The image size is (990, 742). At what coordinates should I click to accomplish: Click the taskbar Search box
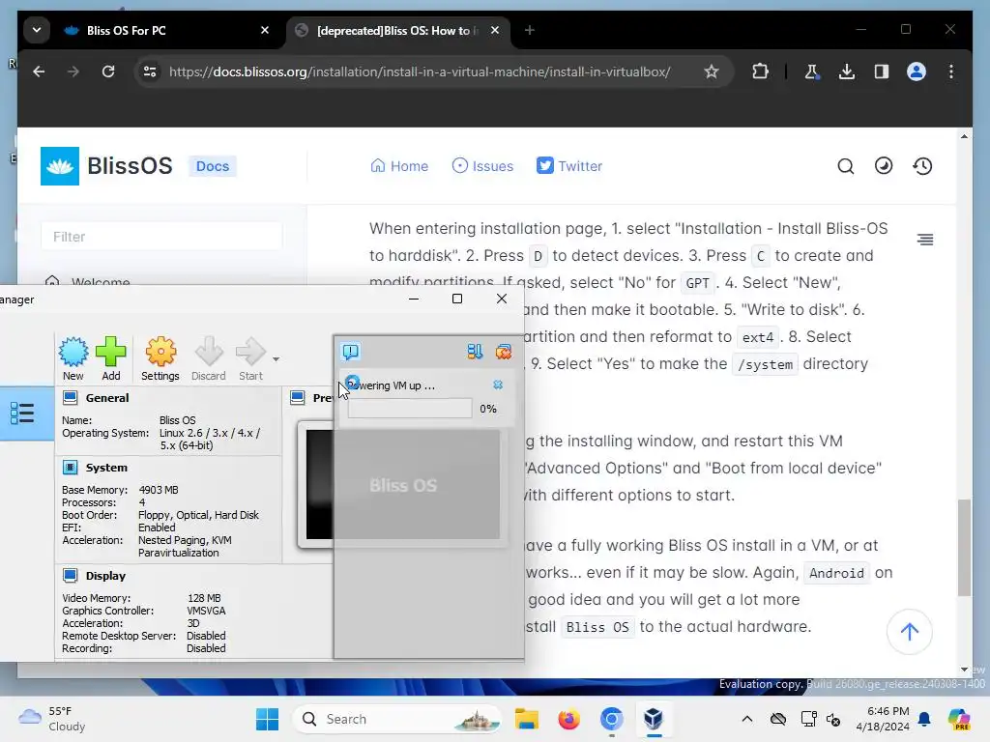click(397, 719)
